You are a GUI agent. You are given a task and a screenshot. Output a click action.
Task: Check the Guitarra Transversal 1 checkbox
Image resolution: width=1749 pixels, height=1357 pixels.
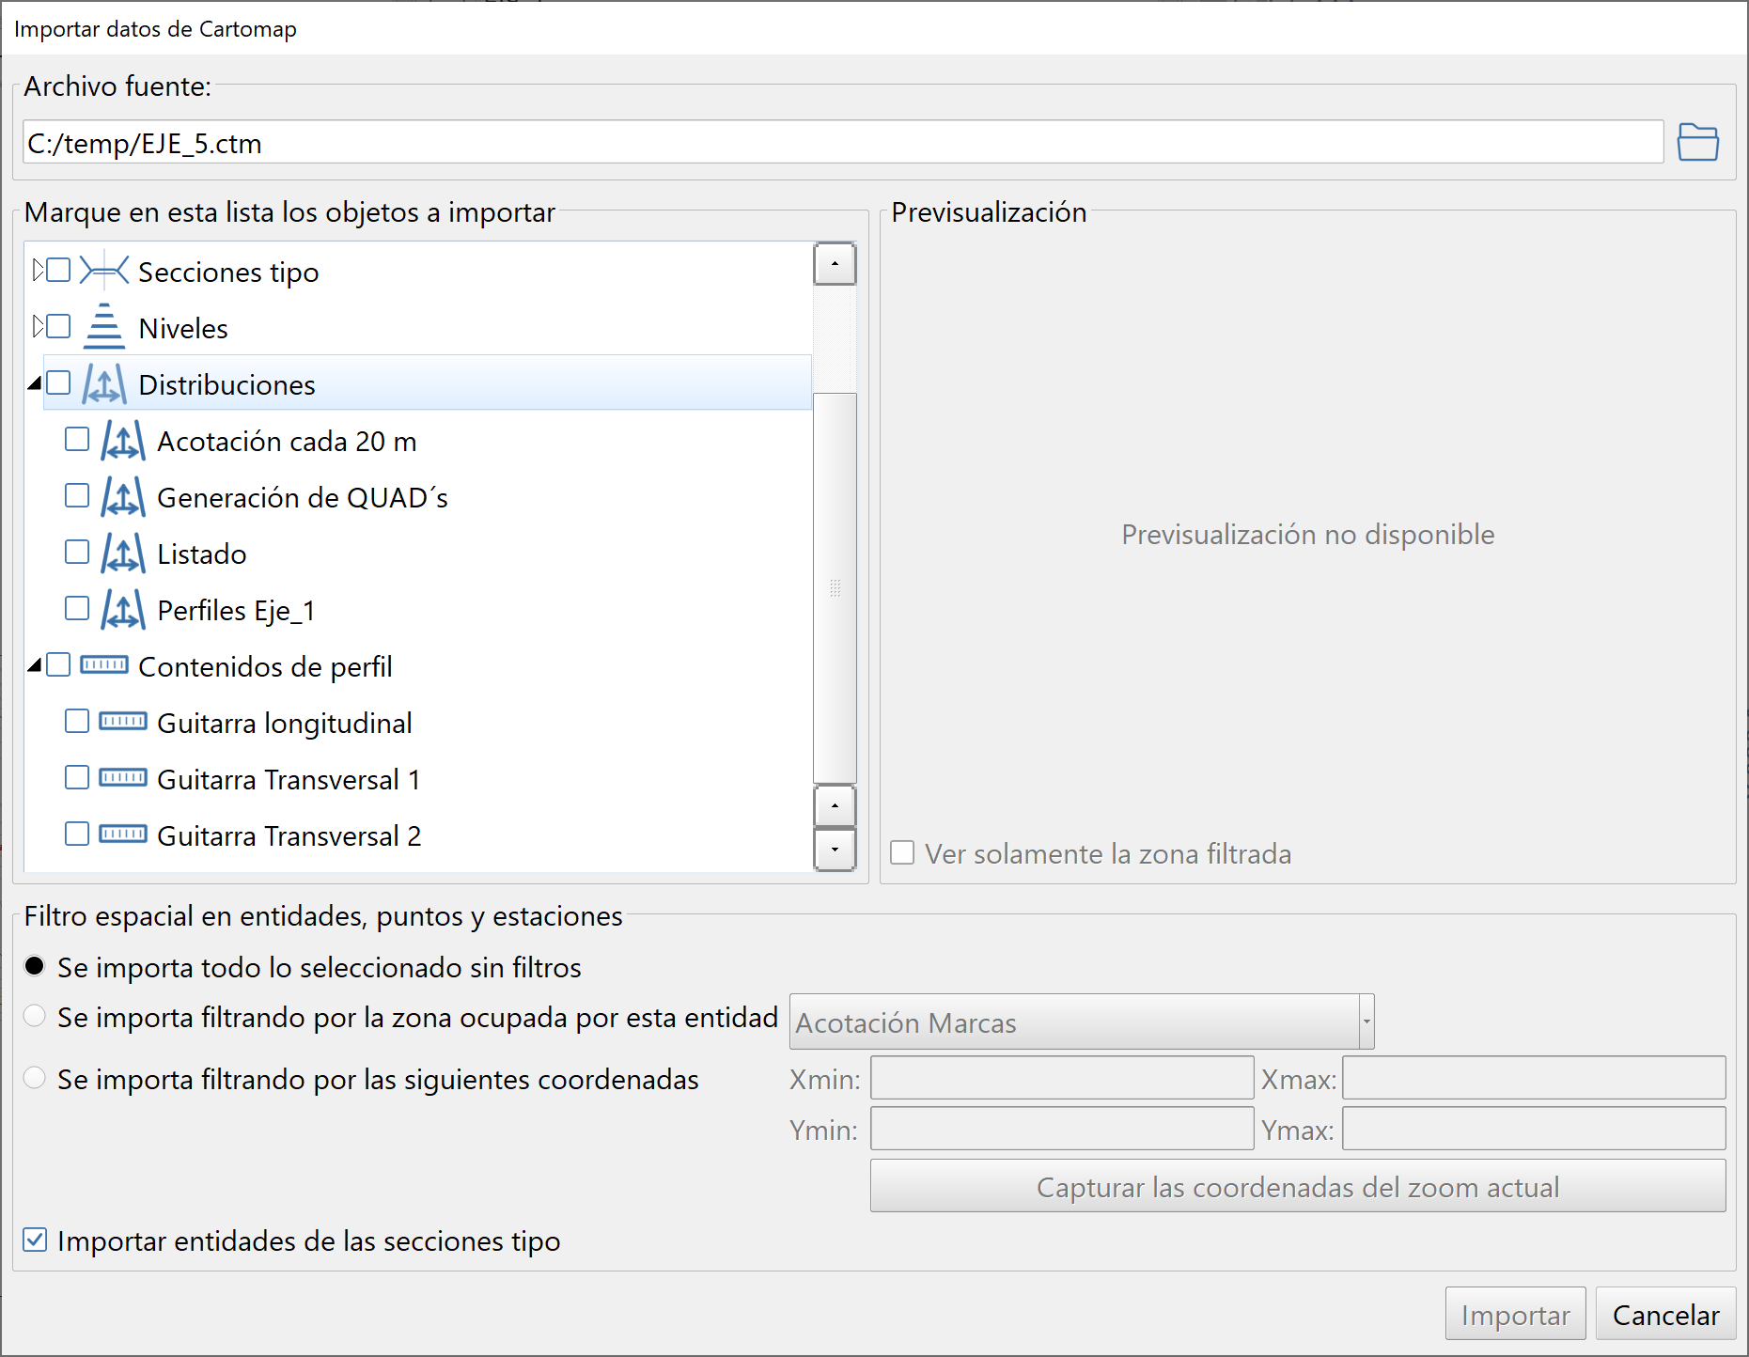[x=77, y=778]
